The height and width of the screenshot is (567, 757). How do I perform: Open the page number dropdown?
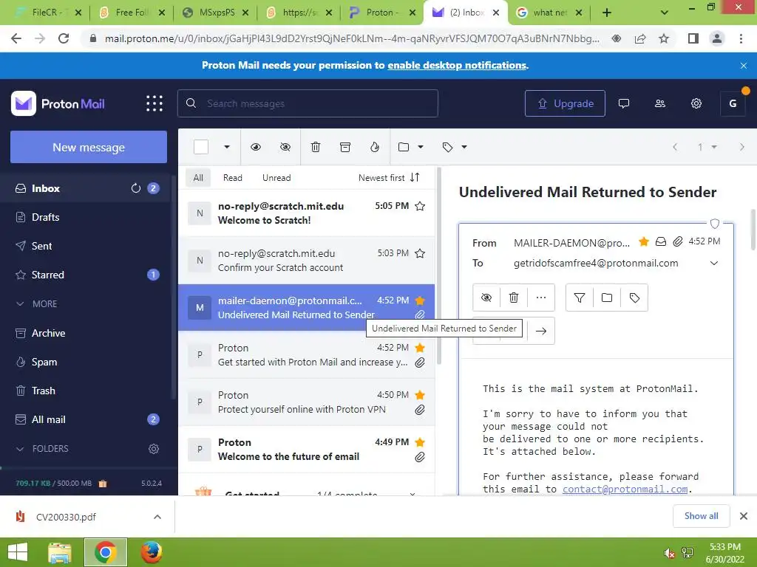706,147
